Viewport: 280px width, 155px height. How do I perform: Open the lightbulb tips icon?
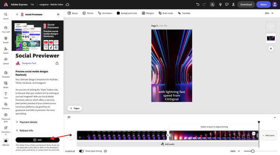click(x=220, y=4)
